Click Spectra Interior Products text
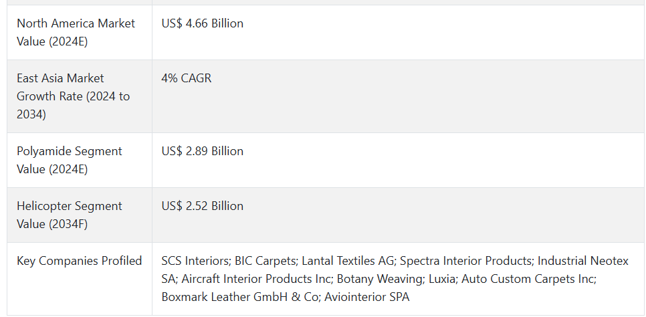This screenshot has width=646, height=317. (465, 261)
